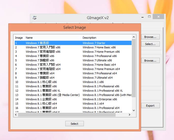Click description Windows 8.1 Professional x64
Image resolution: width=174 pixels, height=140 pixels.
coord(101,108)
